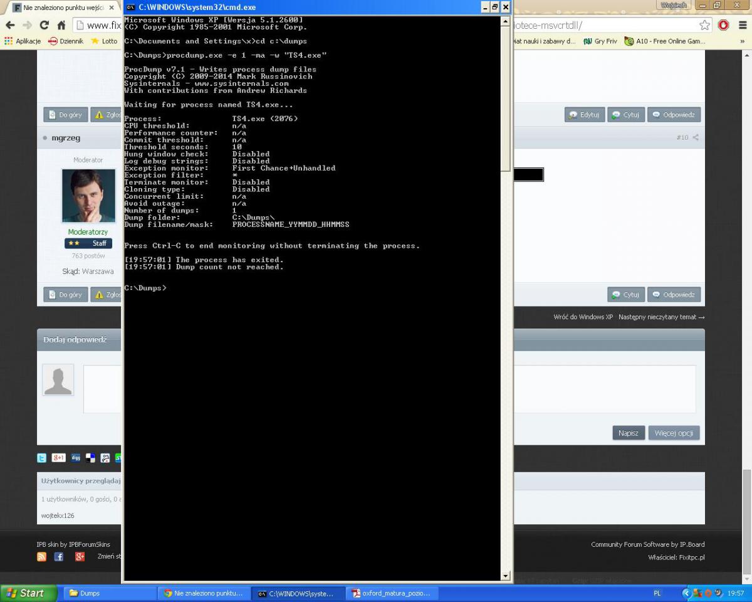752x602 pixels.
Task: Share via the Delicious icon
Action: click(91, 458)
